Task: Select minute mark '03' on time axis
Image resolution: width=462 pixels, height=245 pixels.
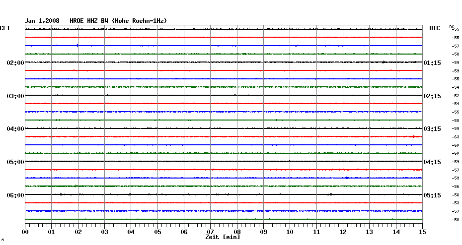Action: point(105,232)
